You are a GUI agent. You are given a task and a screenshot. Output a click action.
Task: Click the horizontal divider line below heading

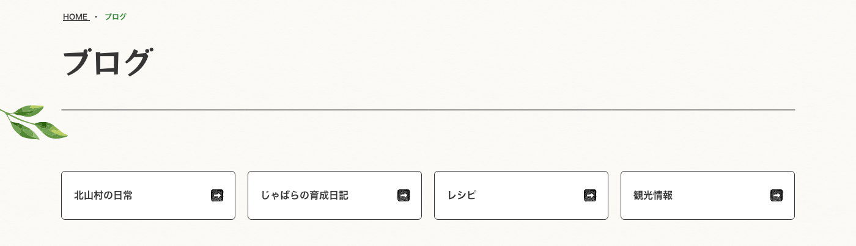coord(428,110)
